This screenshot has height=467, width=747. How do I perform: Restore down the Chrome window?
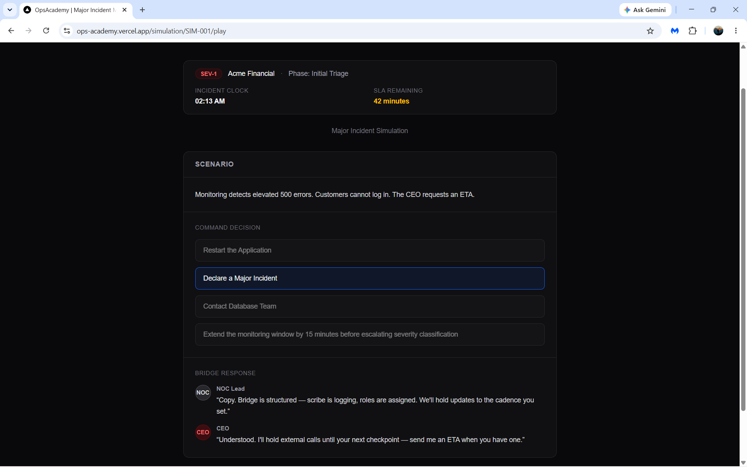click(713, 10)
